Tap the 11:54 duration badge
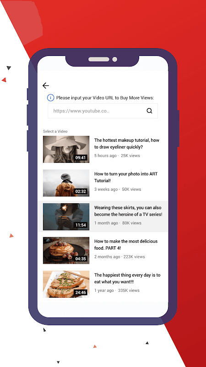 [81, 225]
